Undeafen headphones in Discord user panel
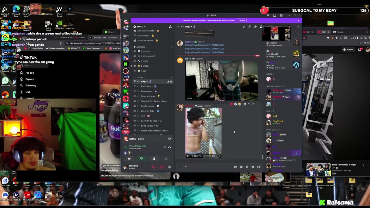The height and width of the screenshot is (208, 370). click(161, 167)
